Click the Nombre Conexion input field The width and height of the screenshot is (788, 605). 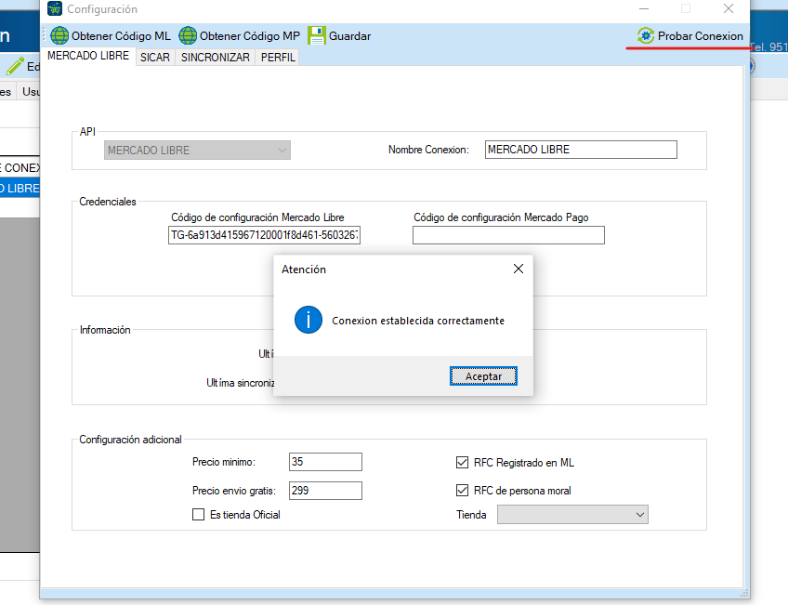[x=581, y=150]
